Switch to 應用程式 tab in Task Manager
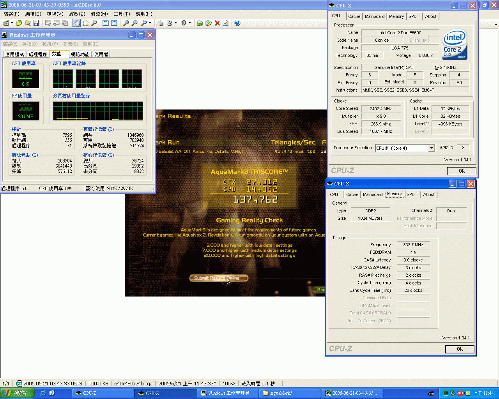This screenshot has width=499, height=399. pyautogui.click(x=14, y=54)
